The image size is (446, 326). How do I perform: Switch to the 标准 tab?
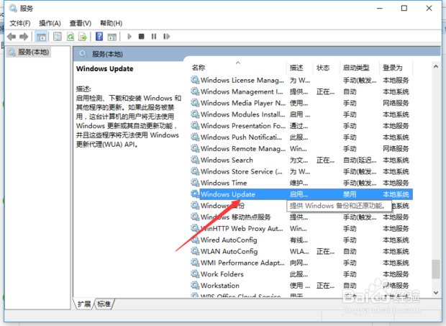tap(104, 304)
